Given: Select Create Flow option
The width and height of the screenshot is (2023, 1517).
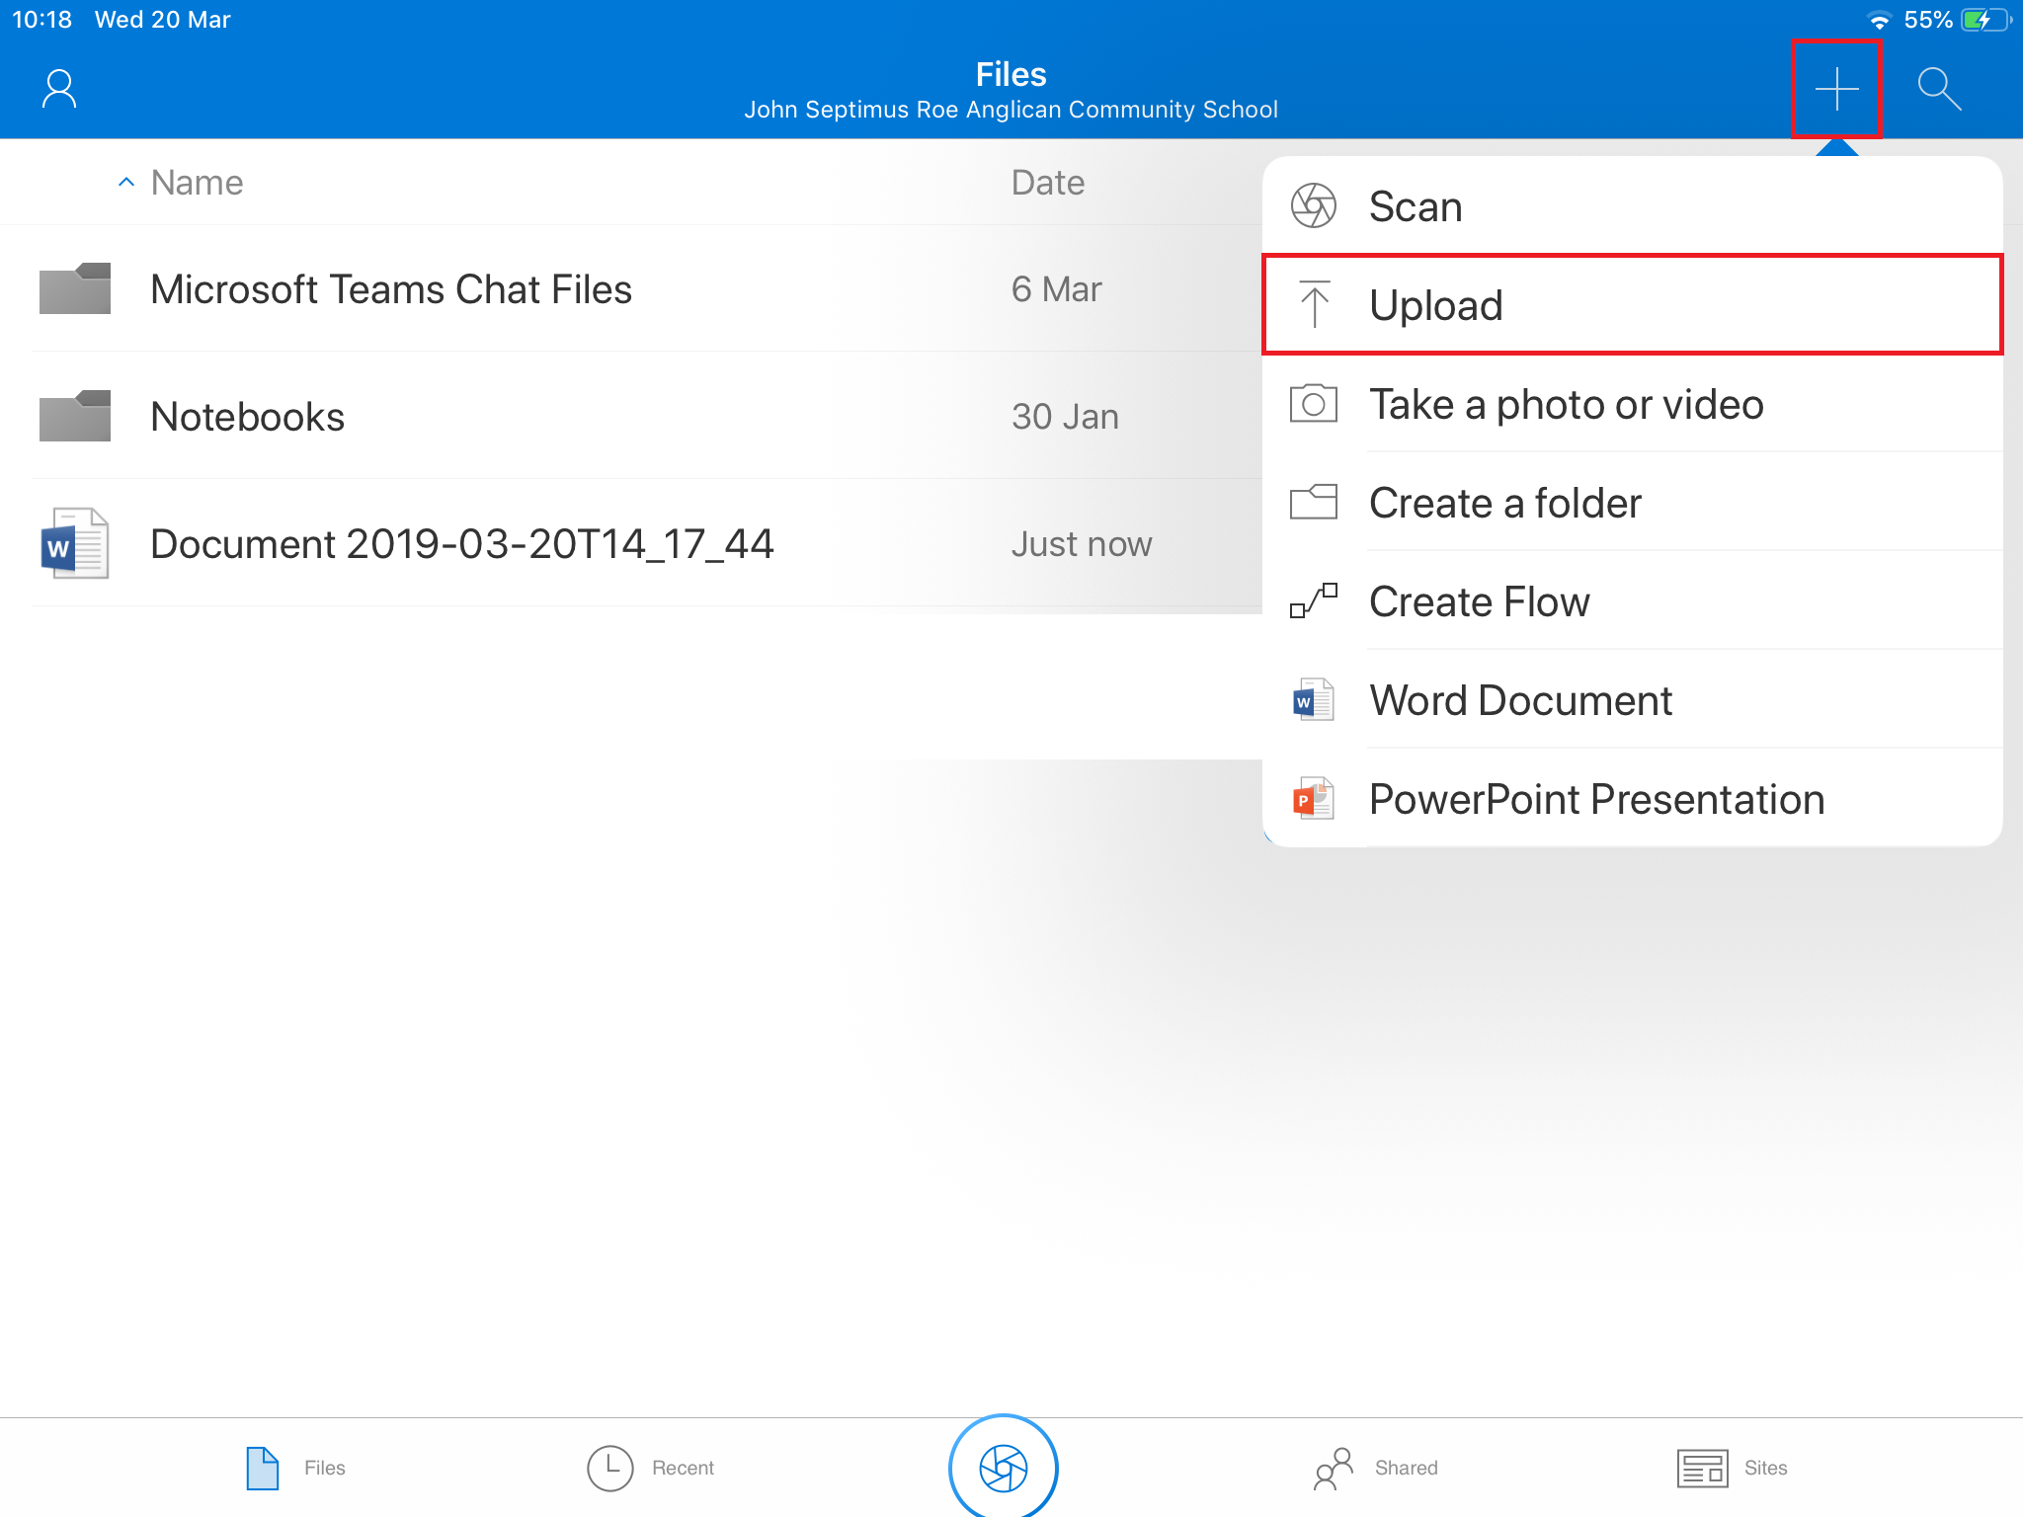Looking at the screenshot, I should tap(1633, 600).
